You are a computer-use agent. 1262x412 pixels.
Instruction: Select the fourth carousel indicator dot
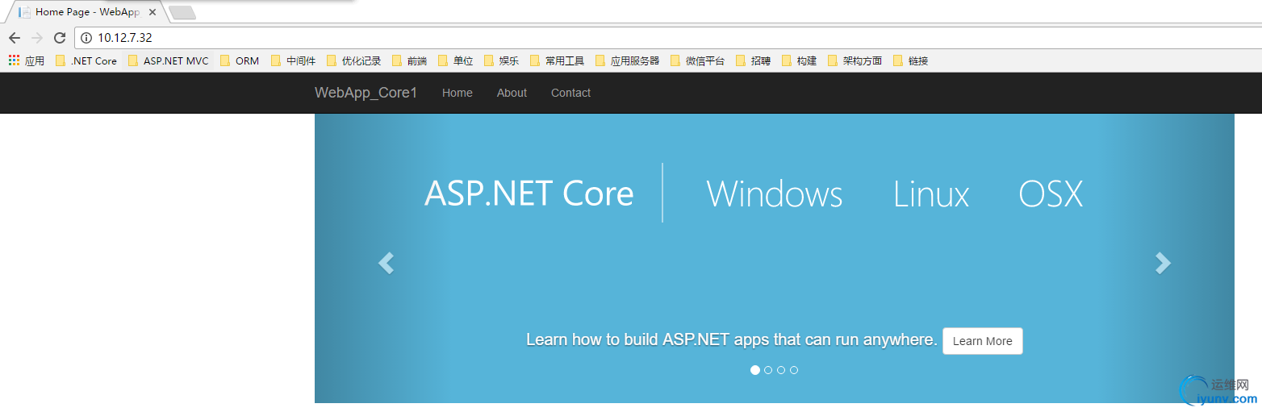[x=794, y=370]
